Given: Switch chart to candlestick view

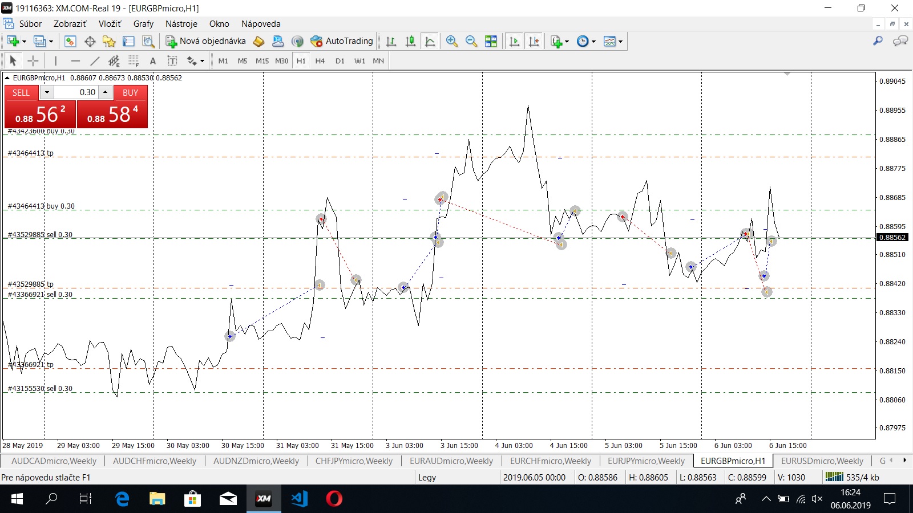Looking at the screenshot, I should tap(410, 41).
